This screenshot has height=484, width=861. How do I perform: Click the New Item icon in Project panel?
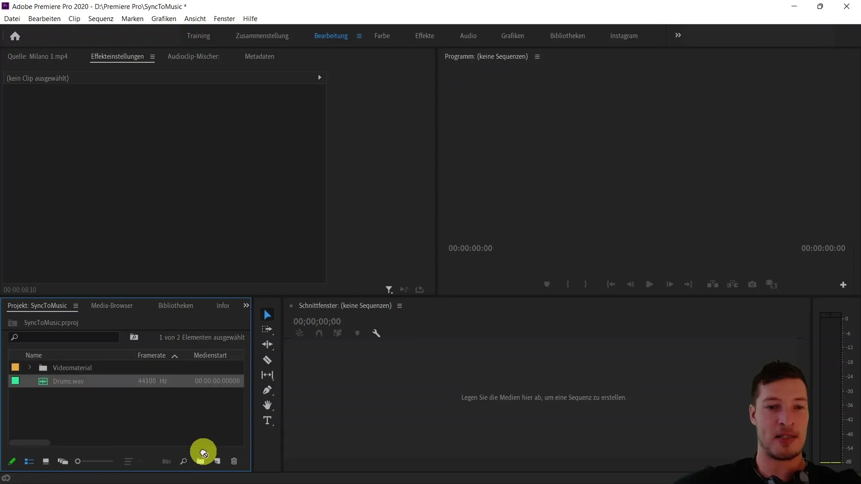coord(217,461)
